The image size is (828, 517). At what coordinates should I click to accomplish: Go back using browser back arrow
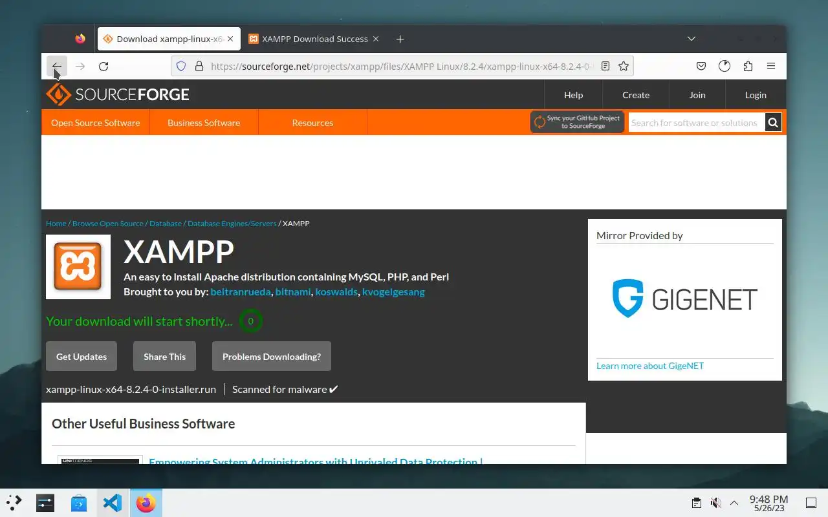[57, 66]
